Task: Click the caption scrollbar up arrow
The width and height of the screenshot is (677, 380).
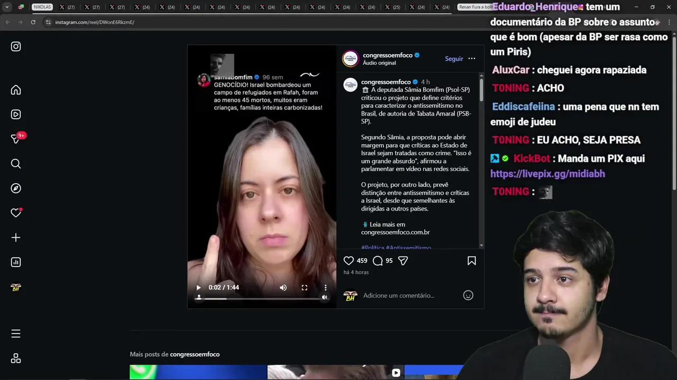Action: click(x=481, y=76)
